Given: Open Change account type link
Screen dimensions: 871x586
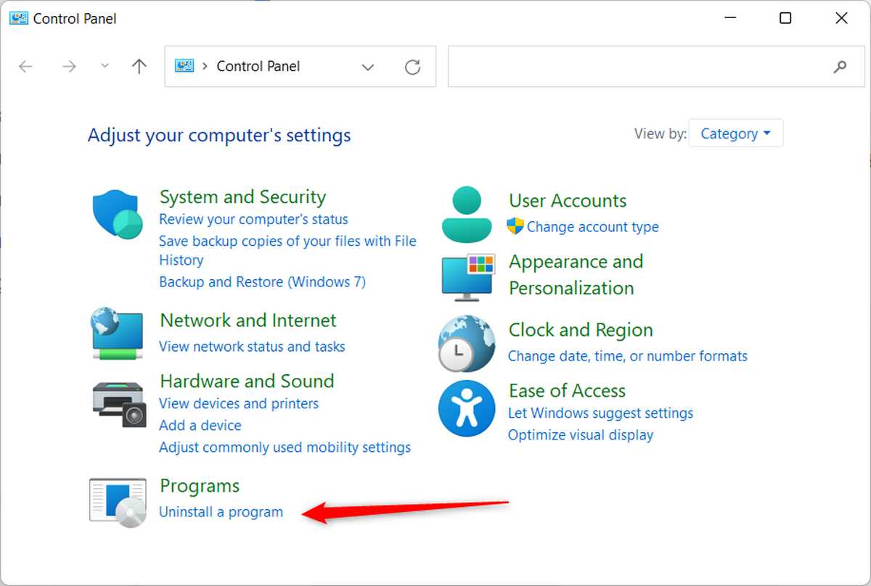Looking at the screenshot, I should point(592,227).
